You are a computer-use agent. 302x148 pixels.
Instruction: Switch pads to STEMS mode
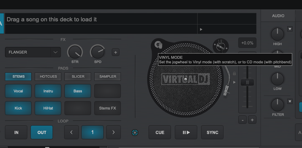click(x=18, y=76)
